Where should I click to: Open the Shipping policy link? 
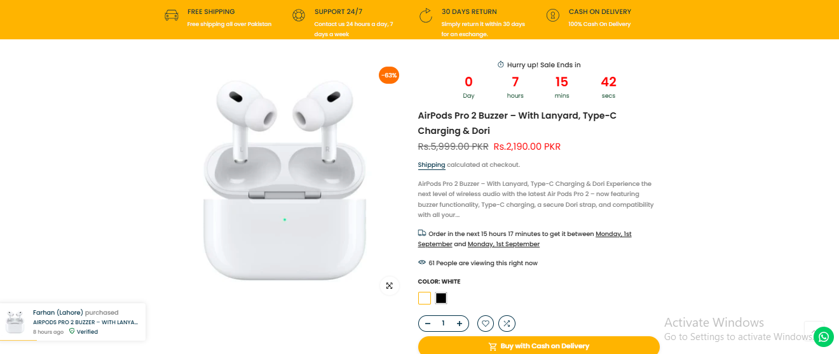432,165
